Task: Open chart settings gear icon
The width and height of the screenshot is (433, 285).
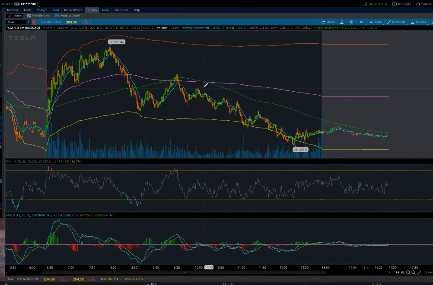Action: [351, 22]
